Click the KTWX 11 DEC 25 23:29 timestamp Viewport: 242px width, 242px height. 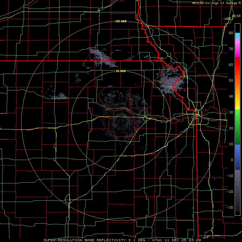[x=177, y=240]
